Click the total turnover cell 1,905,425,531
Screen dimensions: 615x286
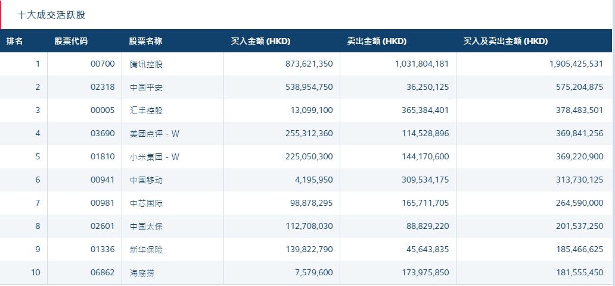pos(576,64)
